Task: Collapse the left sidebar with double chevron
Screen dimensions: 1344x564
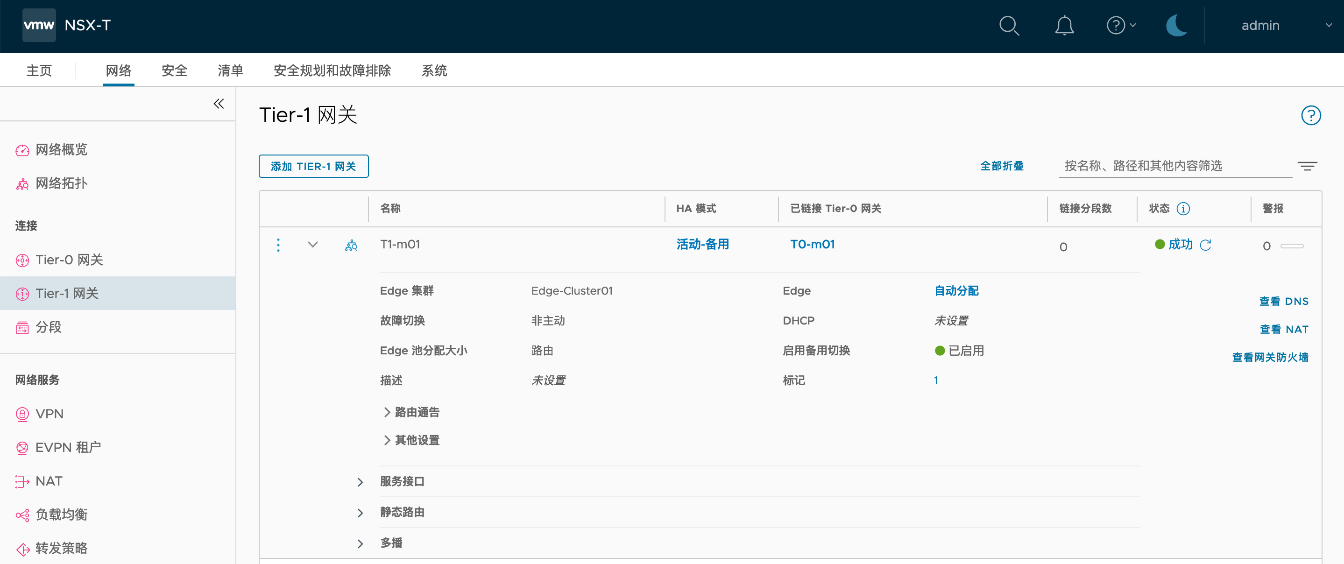Action: 219,104
